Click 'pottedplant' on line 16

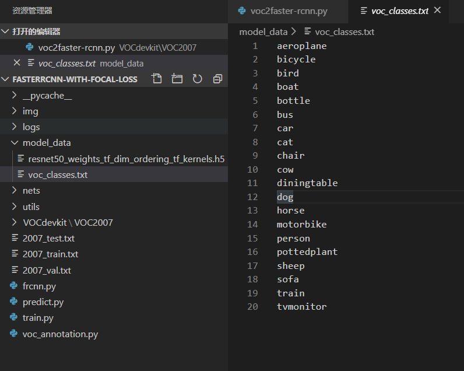307,251
